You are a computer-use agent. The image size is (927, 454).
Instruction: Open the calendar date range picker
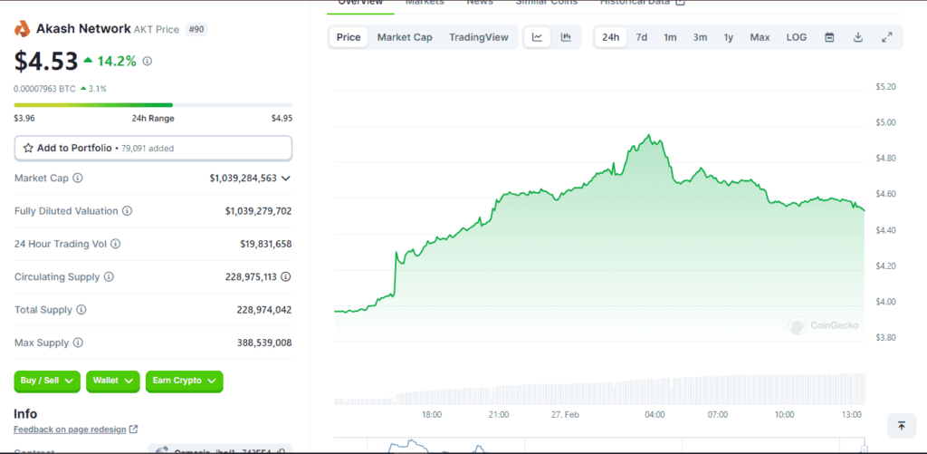tap(829, 37)
